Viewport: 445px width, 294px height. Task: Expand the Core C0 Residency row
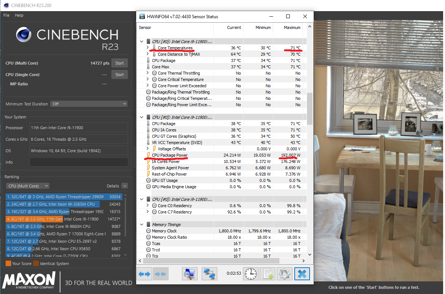[x=148, y=205]
